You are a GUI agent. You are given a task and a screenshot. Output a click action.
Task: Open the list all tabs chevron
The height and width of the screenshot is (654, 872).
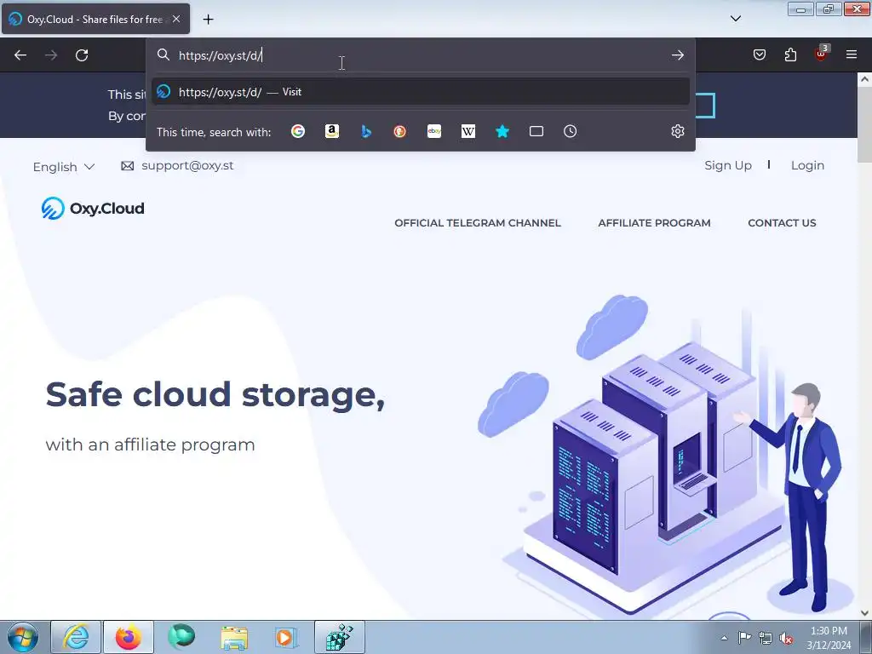[x=735, y=19]
